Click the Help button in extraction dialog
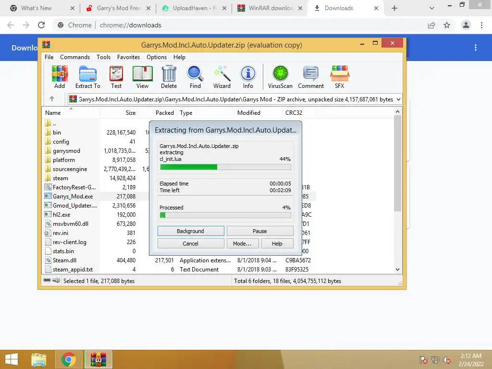Viewport: 492px width, 369px height. point(277,244)
